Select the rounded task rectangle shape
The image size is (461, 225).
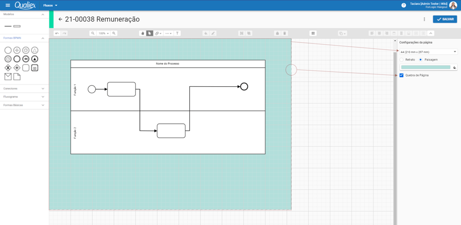[26, 68]
